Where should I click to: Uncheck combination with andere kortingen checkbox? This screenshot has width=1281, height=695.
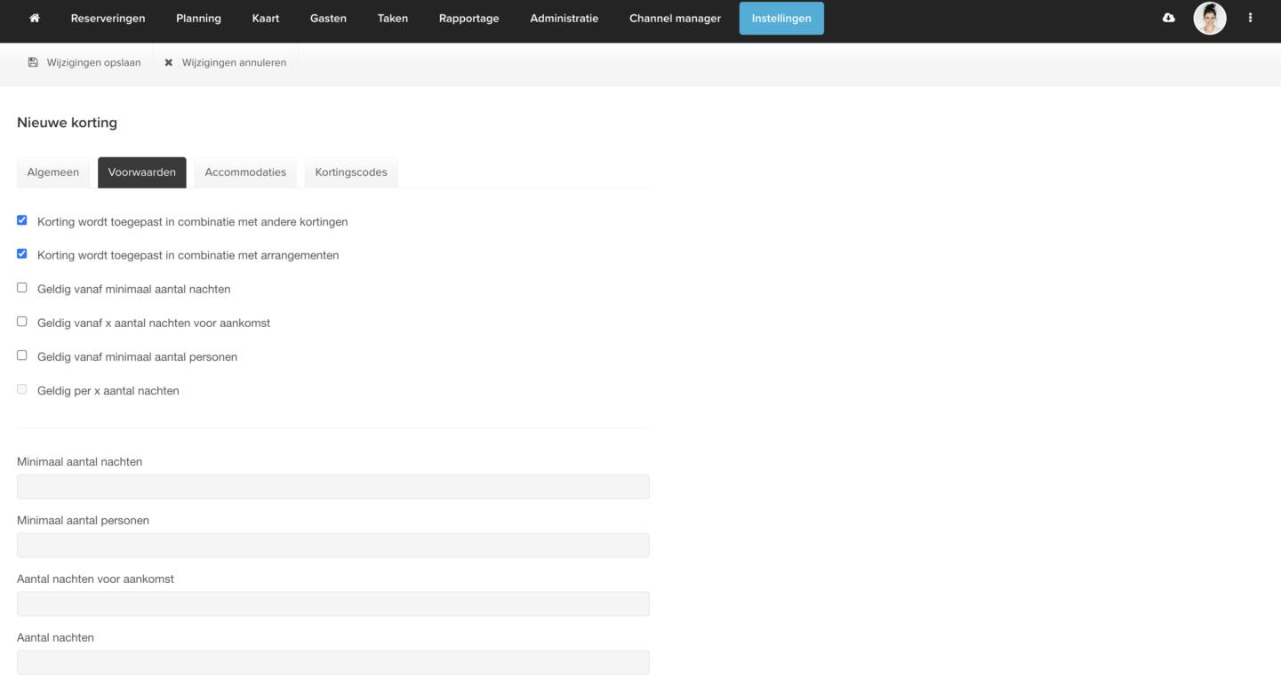(x=22, y=220)
